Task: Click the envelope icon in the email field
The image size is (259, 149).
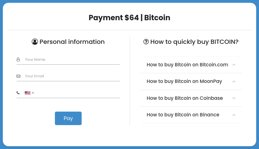Action: tap(18, 76)
